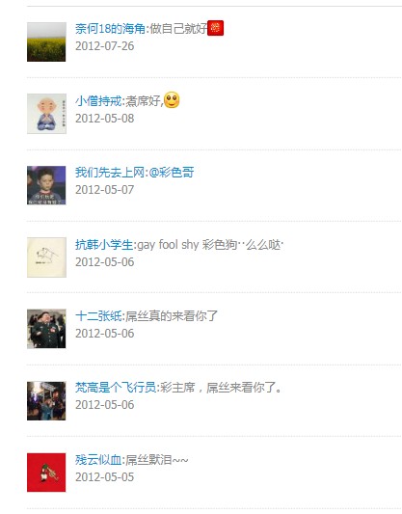
Task: Click the username link 残云似血
Action: click(98, 460)
